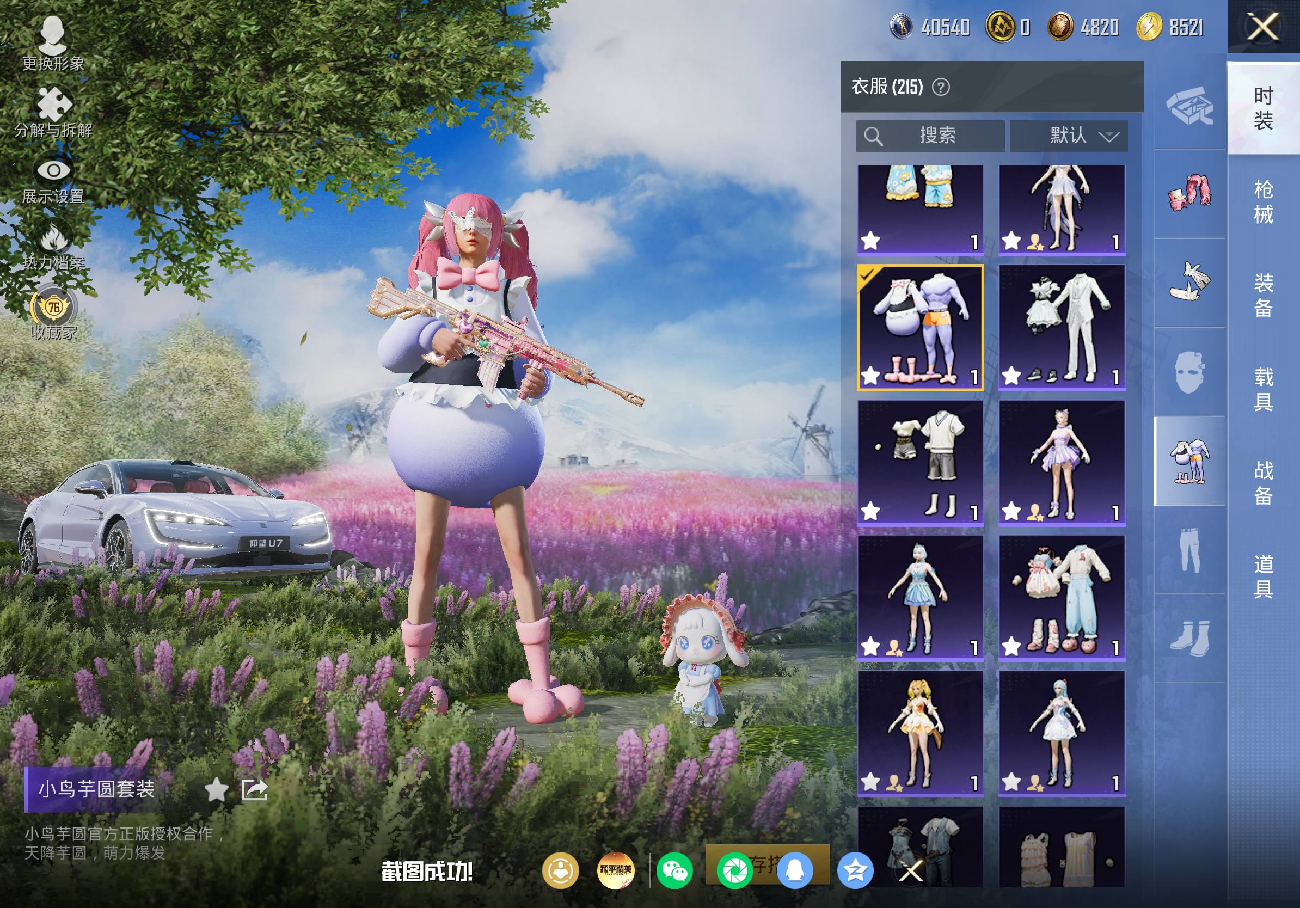Switch to the 枪械 tab
Image resolution: width=1300 pixels, height=908 pixels.
click(1263, 201)
